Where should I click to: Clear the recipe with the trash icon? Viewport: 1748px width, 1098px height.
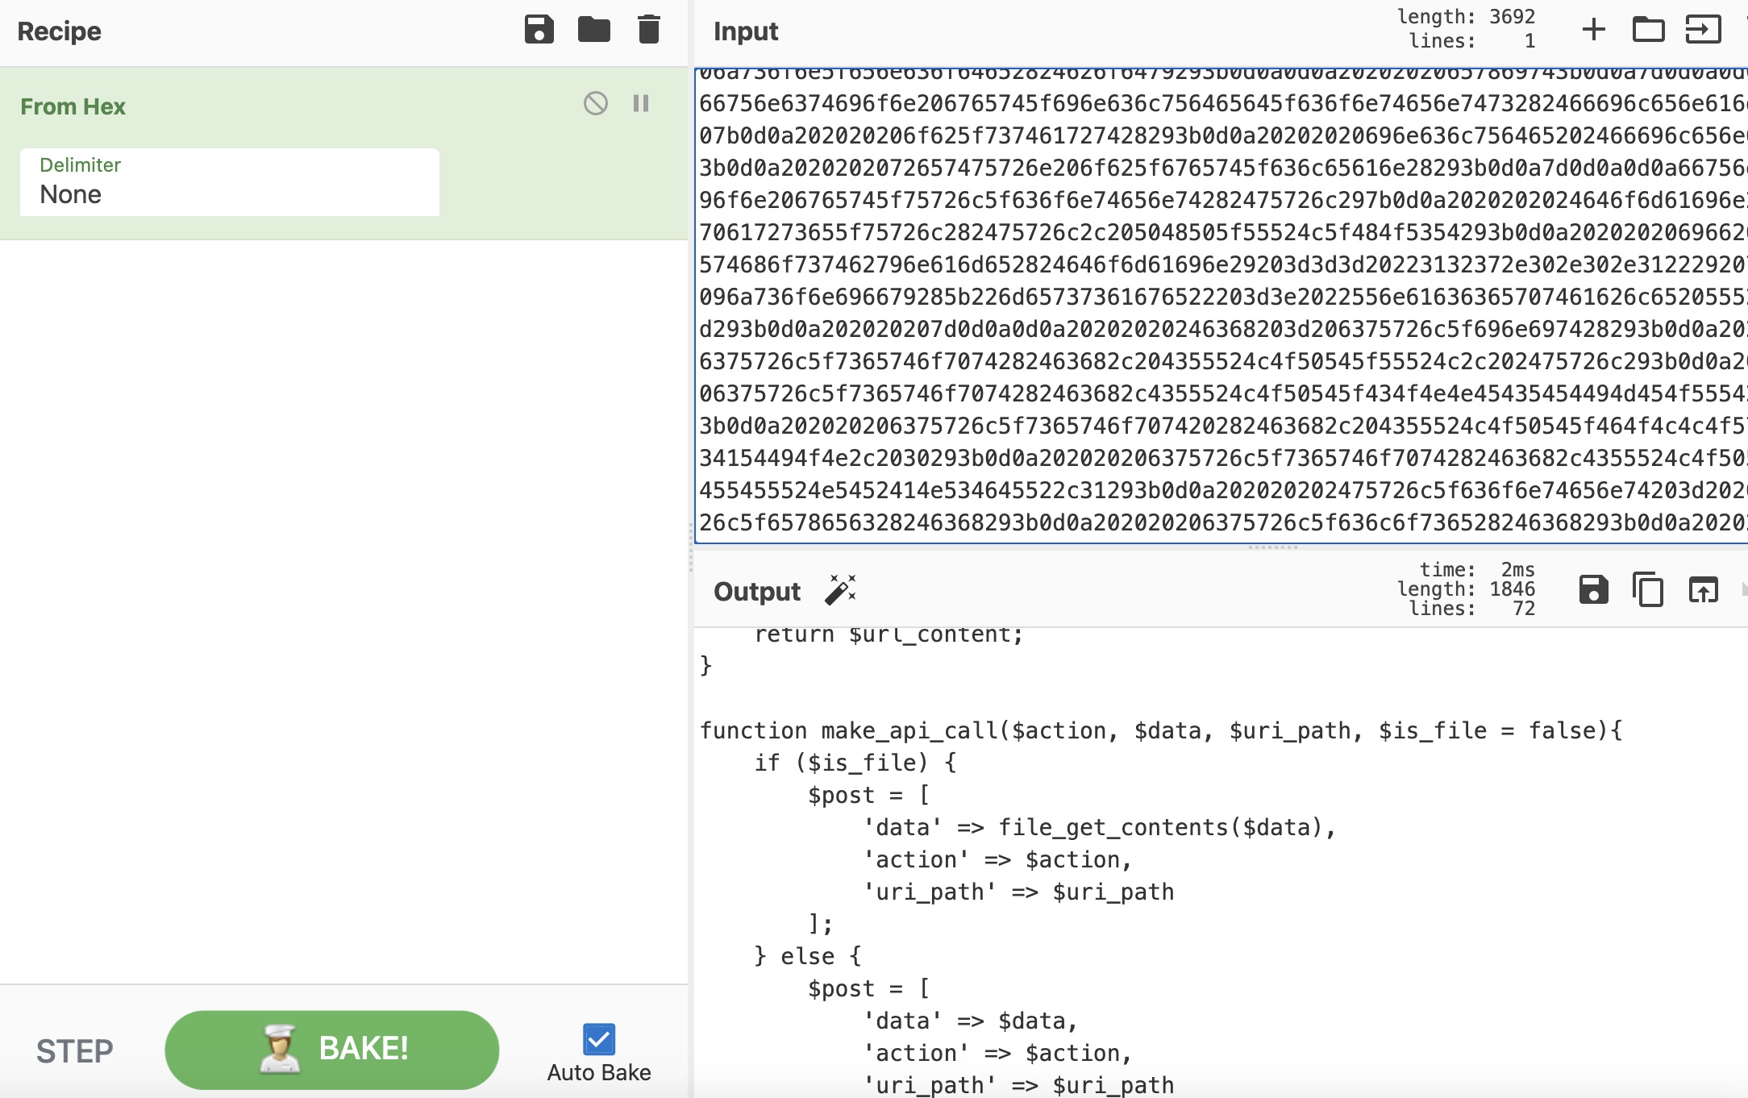[x=648, y=30]
